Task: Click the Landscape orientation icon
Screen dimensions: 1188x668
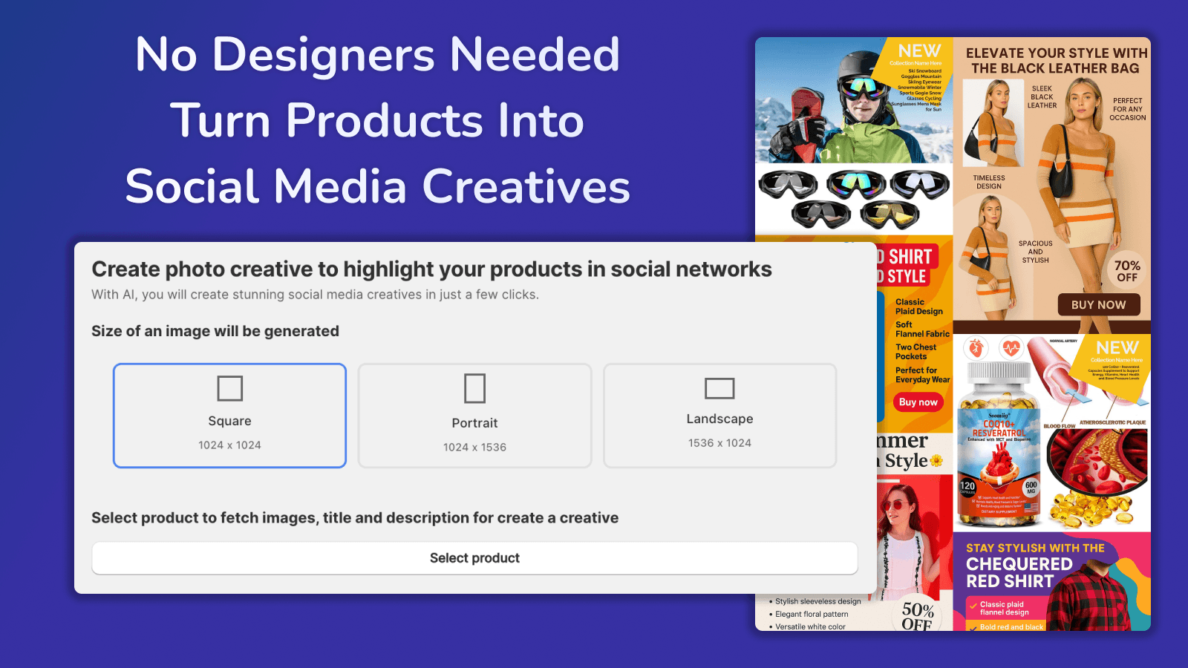Action: click(x=719, y=387)
